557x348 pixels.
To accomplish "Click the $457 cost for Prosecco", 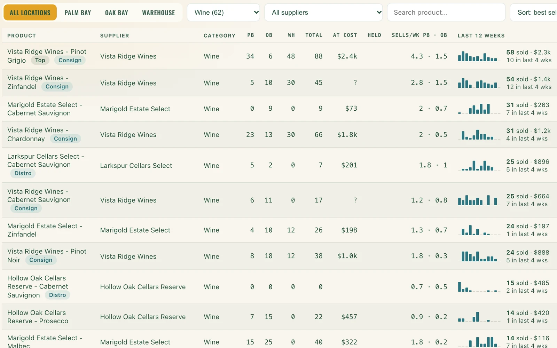I will [349, 317].
